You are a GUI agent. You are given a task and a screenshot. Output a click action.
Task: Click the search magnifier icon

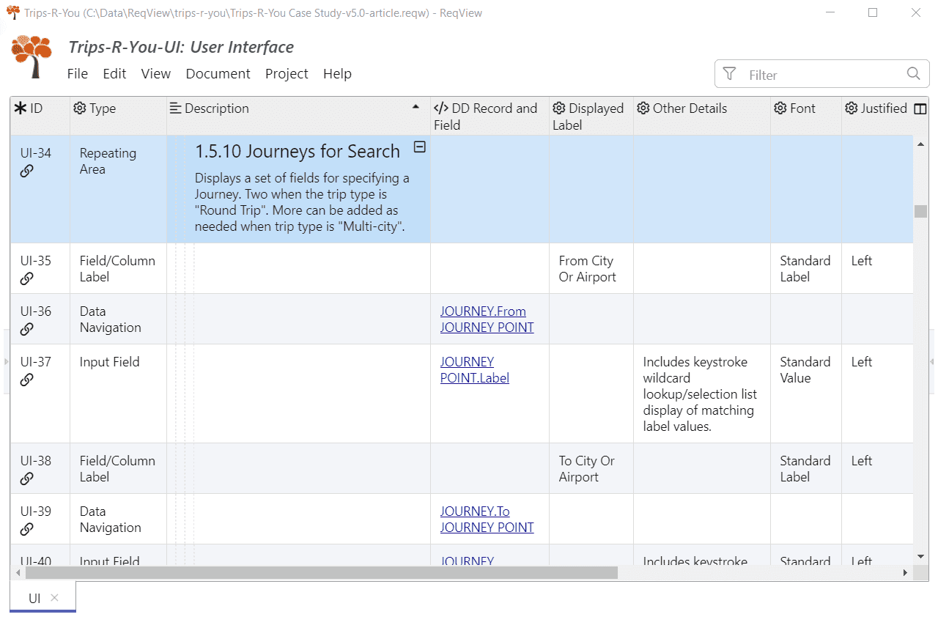913,74
